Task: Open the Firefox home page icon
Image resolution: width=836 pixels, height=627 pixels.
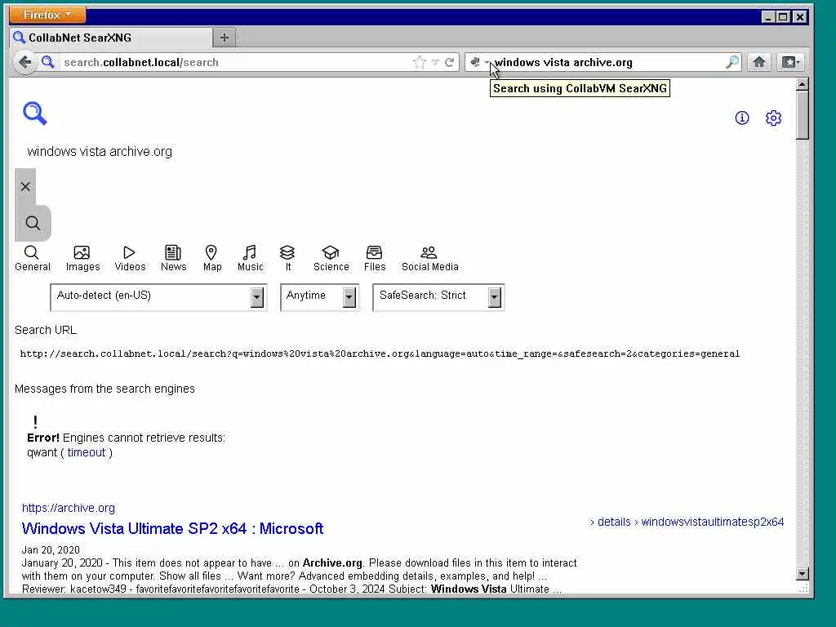Action: point(759,62)
